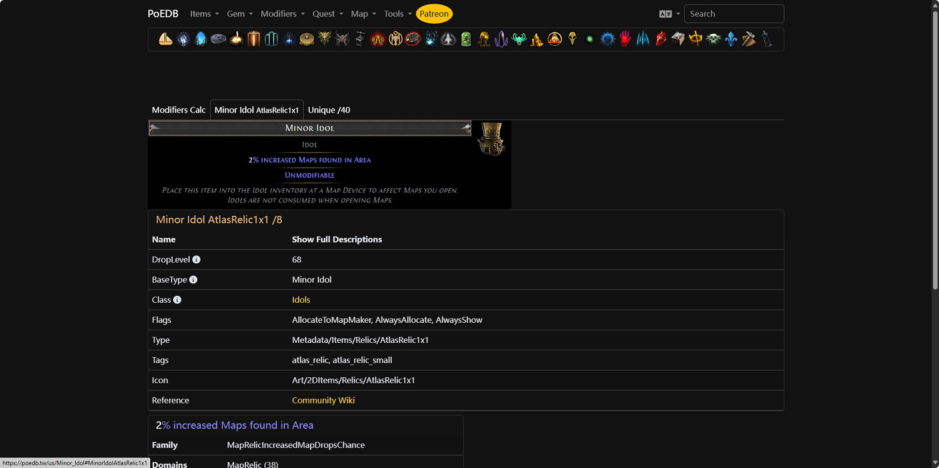939x468 pixels.
Task: Click the golden bird skull mask icon
Action: pos(572,39)
